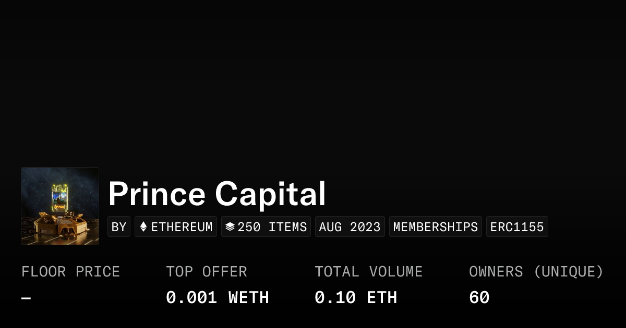This screenshot has height=328, width=626.
Task: Select the stacked layers icon beside 250 ITEMS
Action: [x=230, y=226]
